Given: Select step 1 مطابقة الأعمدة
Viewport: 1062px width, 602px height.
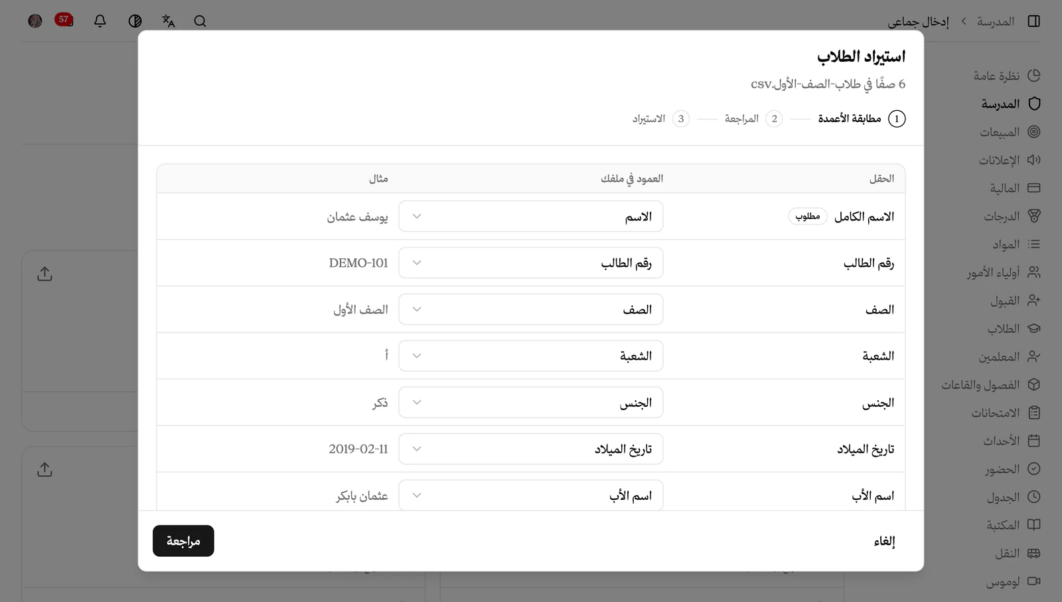Looking at the screenshot, I should click(862, 119).
